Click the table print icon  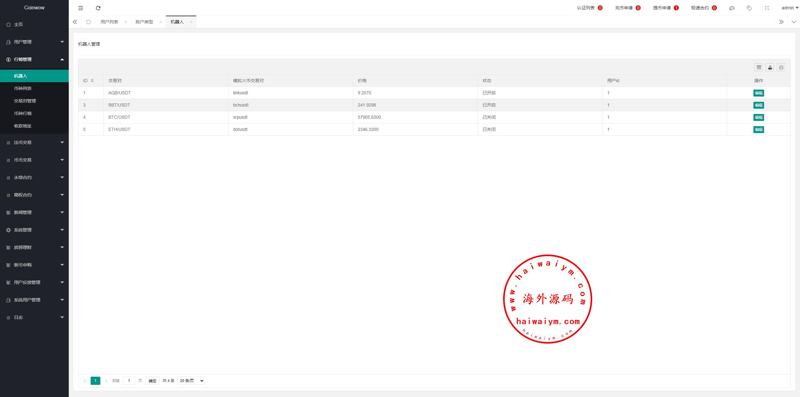(781, 67)
